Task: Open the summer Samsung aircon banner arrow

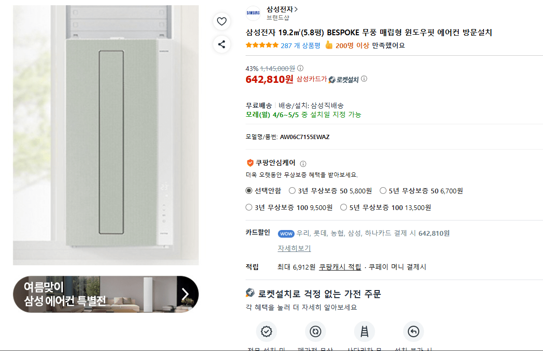Action: pyautogui.click(x=186, y=294)
